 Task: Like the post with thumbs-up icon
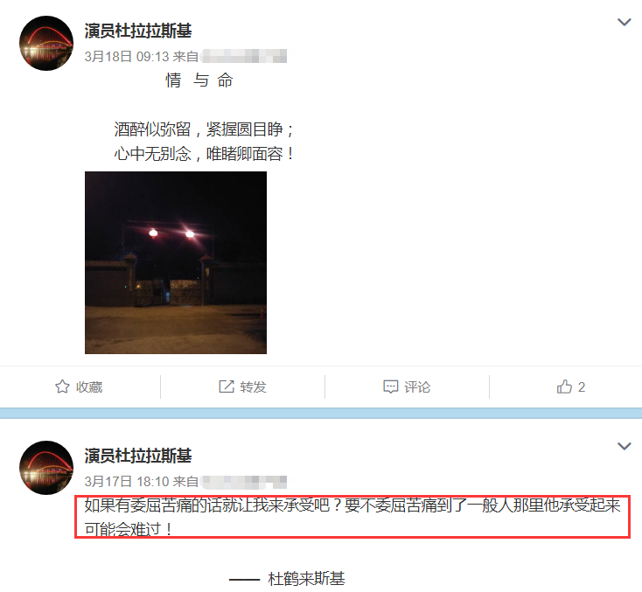(x=564, y=387)
